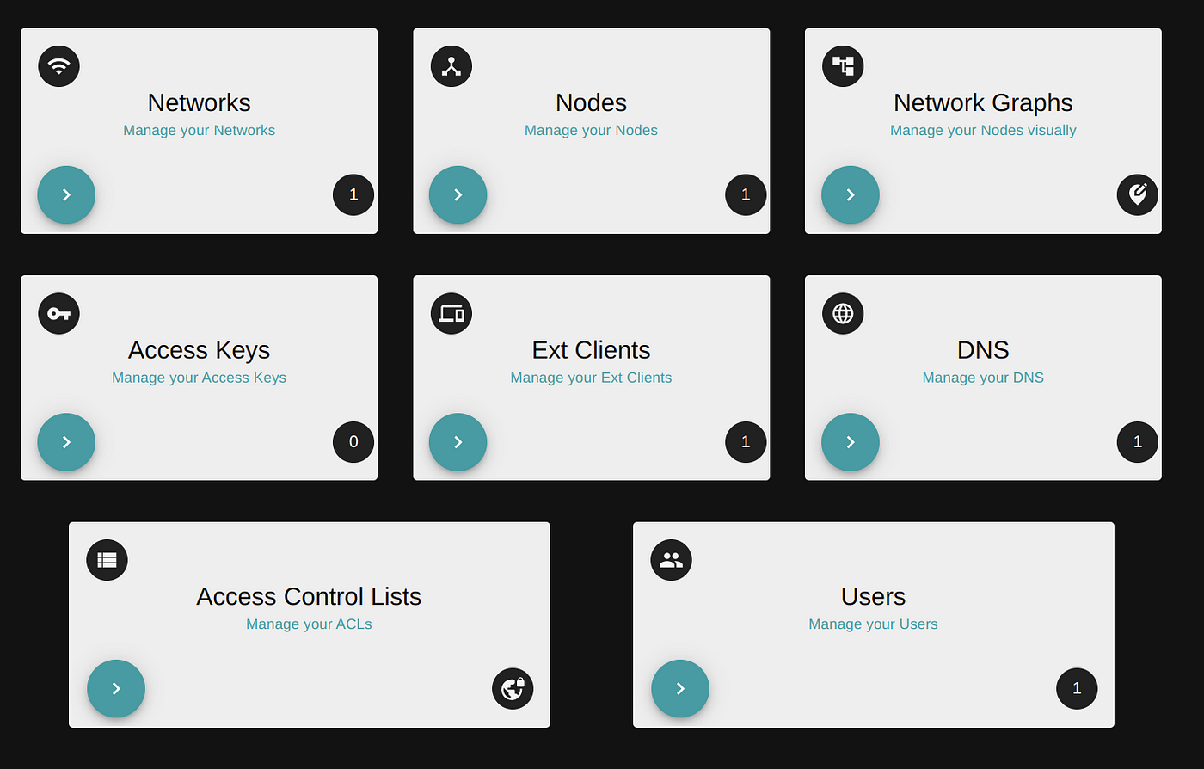
Task: Click the 0 badge on the Access Keys card
Action: point(353,442)
